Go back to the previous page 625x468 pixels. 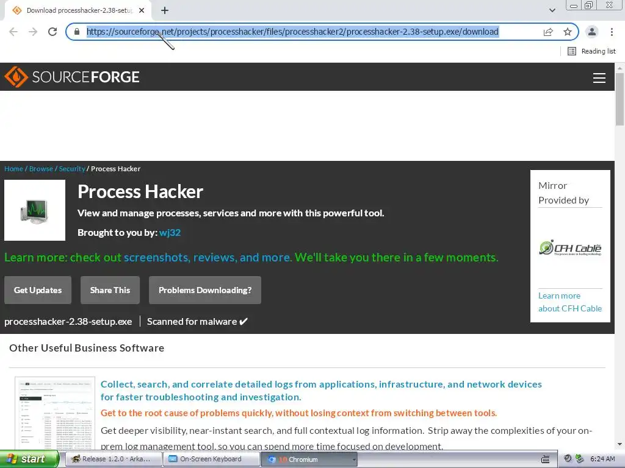(x=13, y=32)
